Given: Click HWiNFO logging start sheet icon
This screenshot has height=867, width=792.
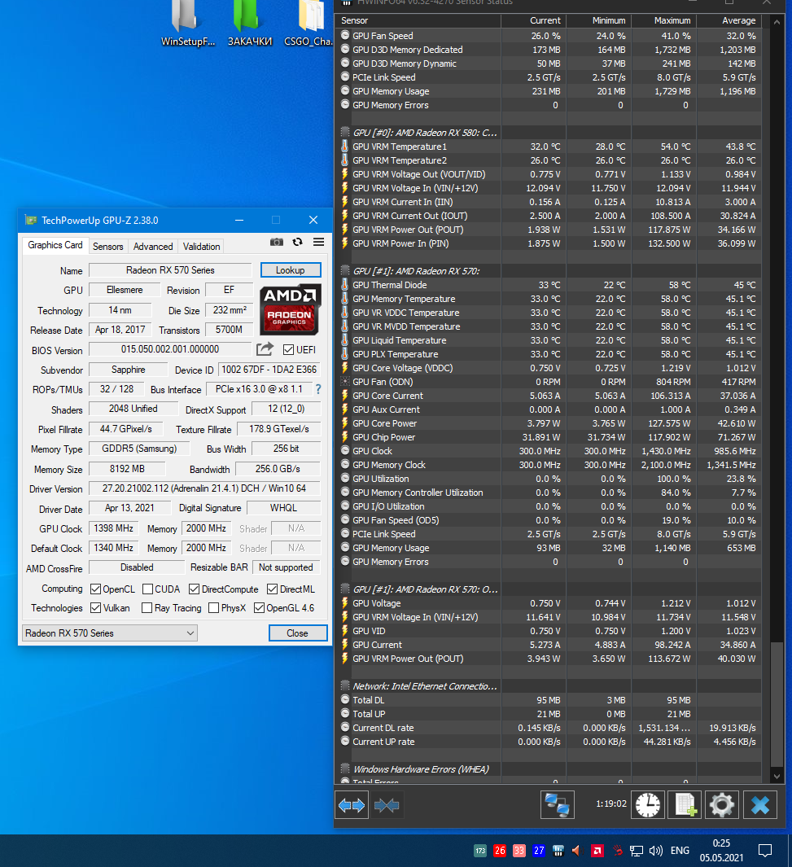Looking at the screenshot, I should (x=685, y=804).
